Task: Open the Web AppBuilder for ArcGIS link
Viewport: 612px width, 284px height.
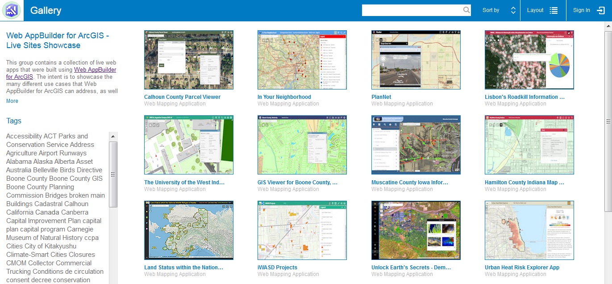Action: point(61,73)
